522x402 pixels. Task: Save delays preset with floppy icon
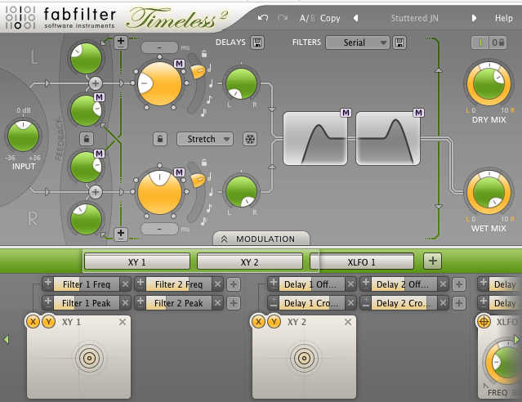pyautogui.click(x=257, y=42)
